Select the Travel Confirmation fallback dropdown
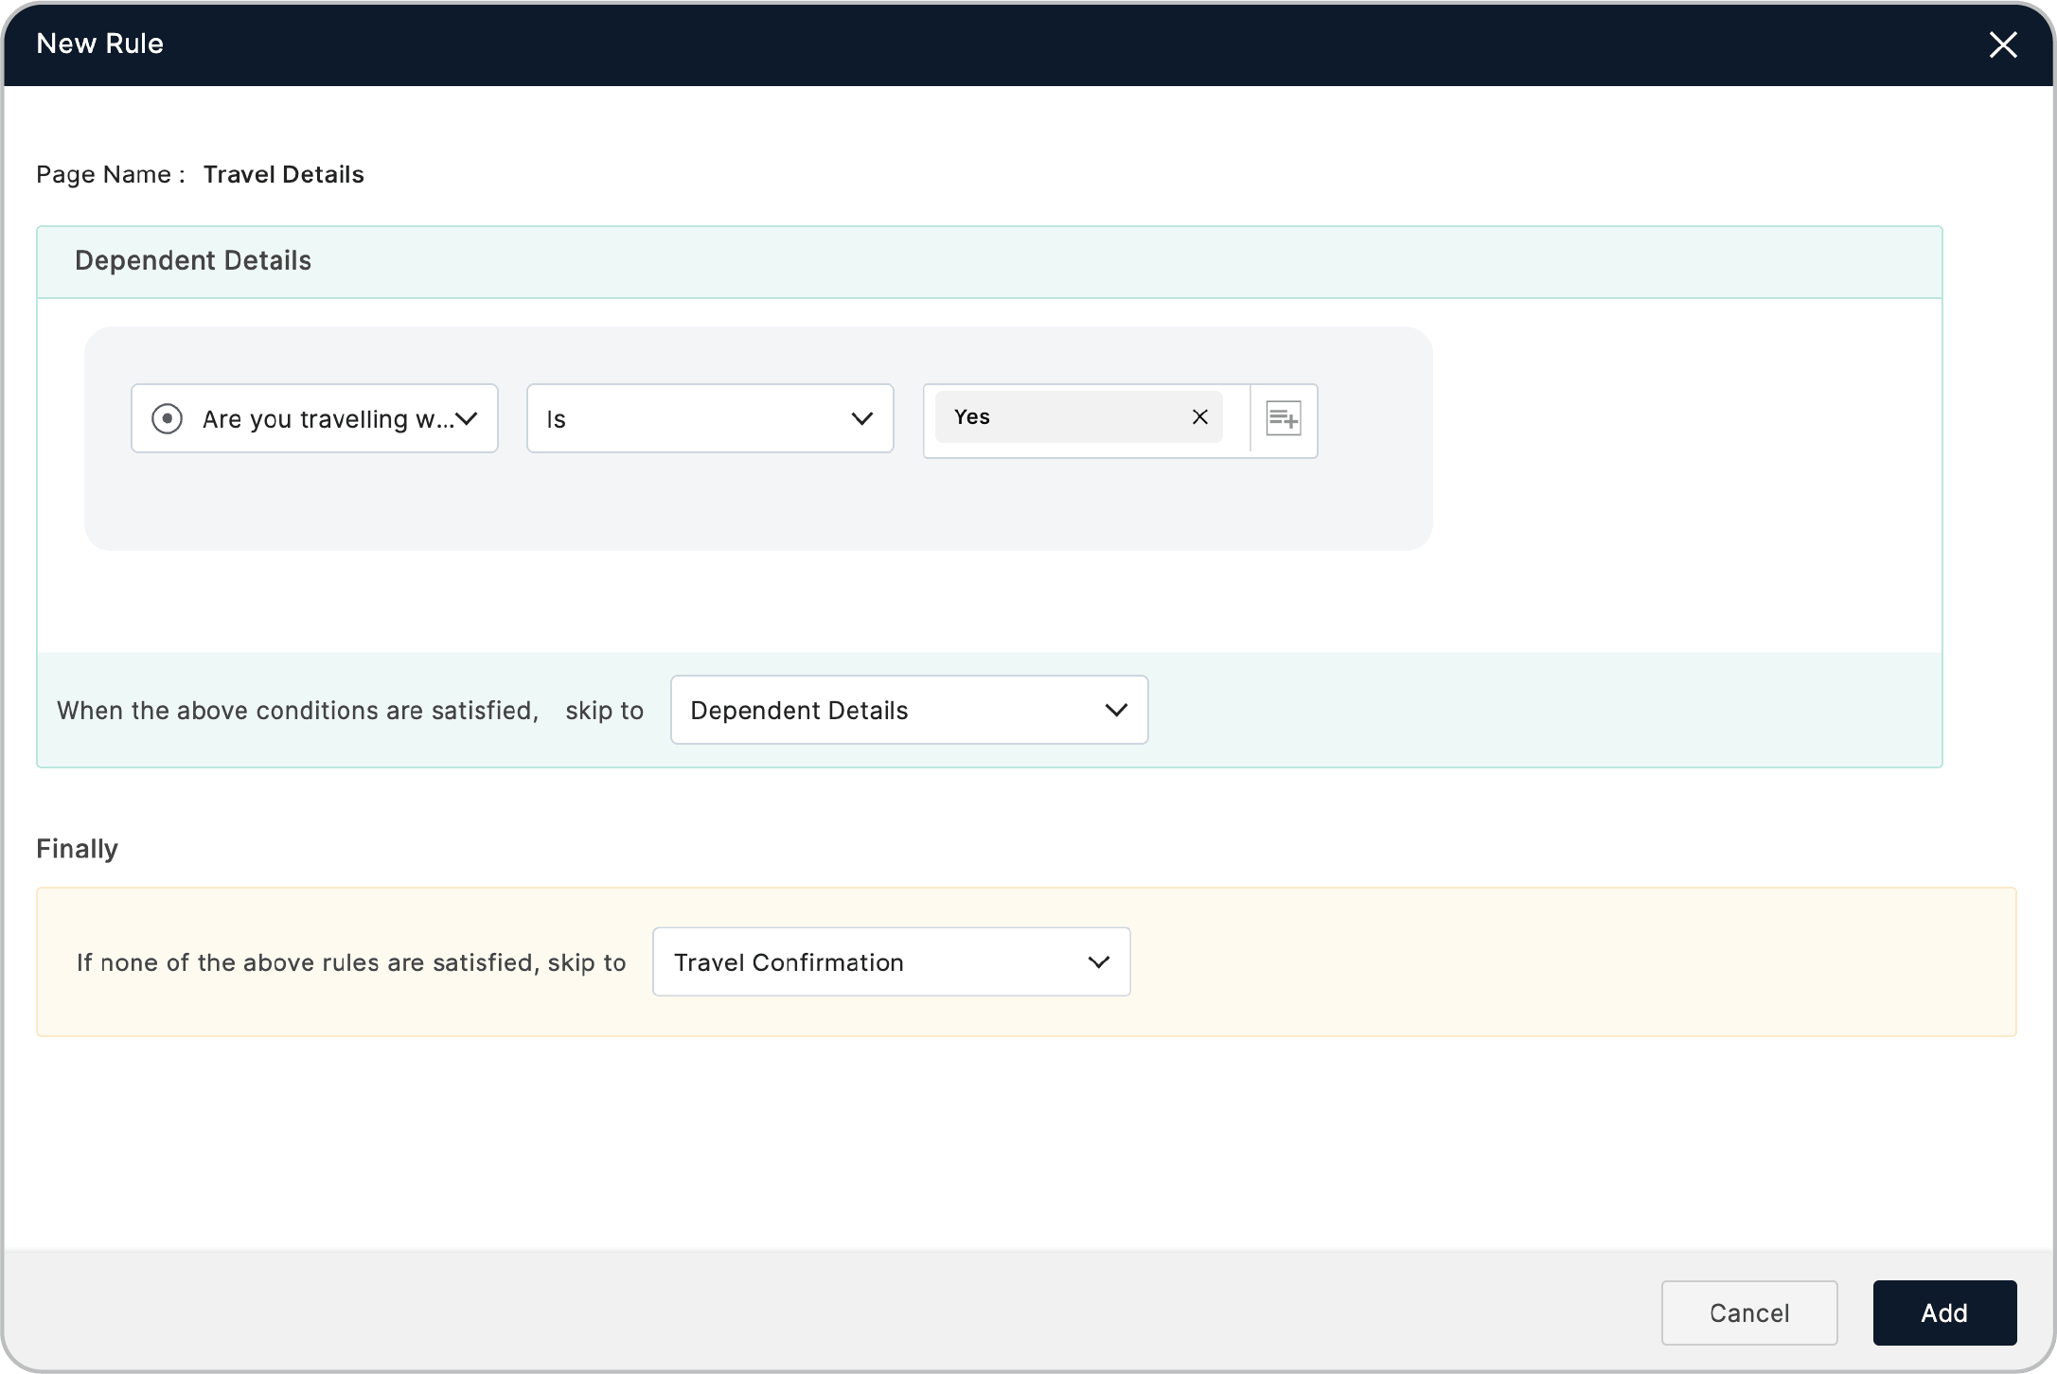 890,961
